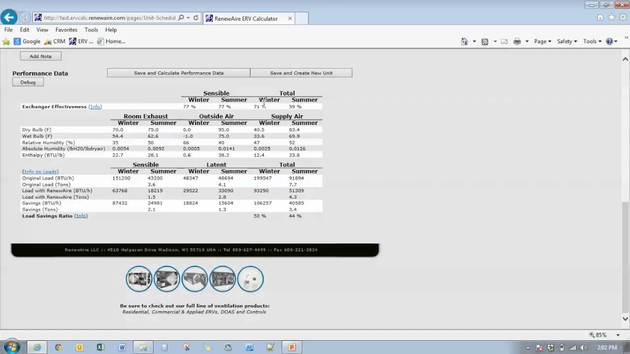The height and width of the screenshot is (354, 630).
Task: Open the IE settings gear icon
Action: [623, 17]
